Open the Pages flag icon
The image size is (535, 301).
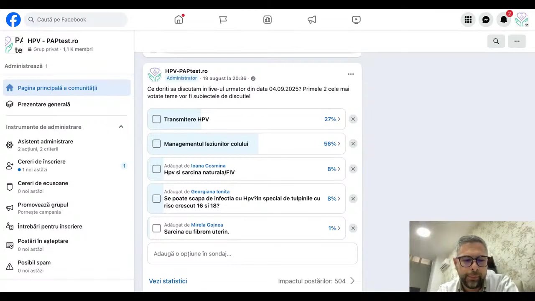pyautogui.click(x=223, y=20)
